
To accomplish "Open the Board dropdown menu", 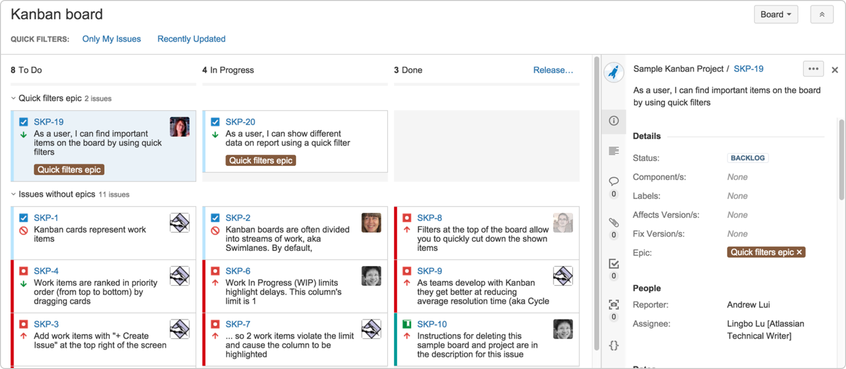I will (775, 15).
